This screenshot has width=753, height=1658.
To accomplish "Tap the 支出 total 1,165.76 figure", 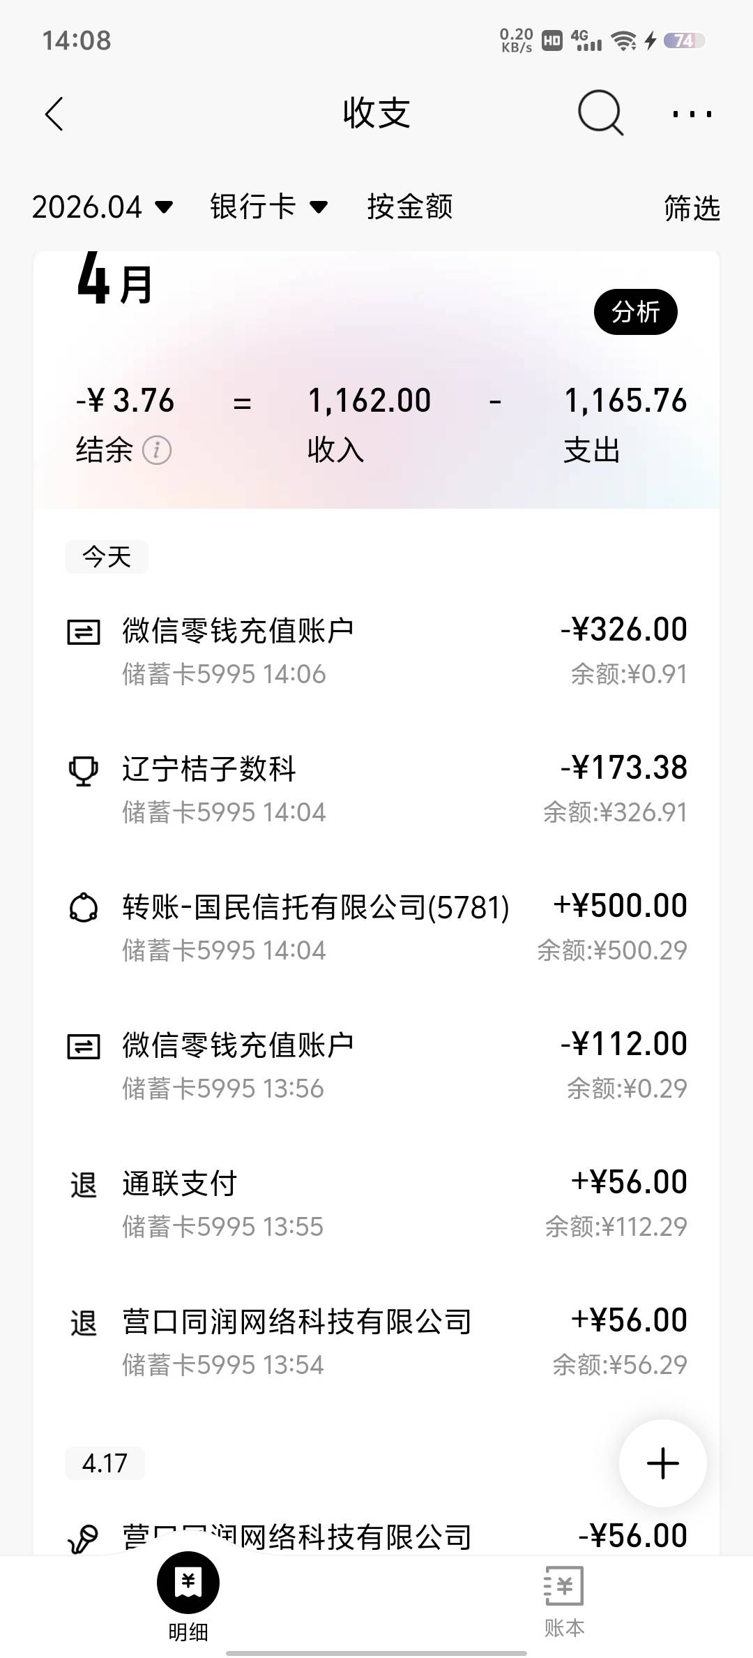I will [625, 401].
